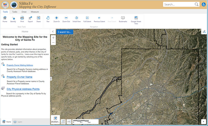Click the map plus zoom button
Image resolution: width=208 pixels, height=126 pixels.
[x=53, y=38]
